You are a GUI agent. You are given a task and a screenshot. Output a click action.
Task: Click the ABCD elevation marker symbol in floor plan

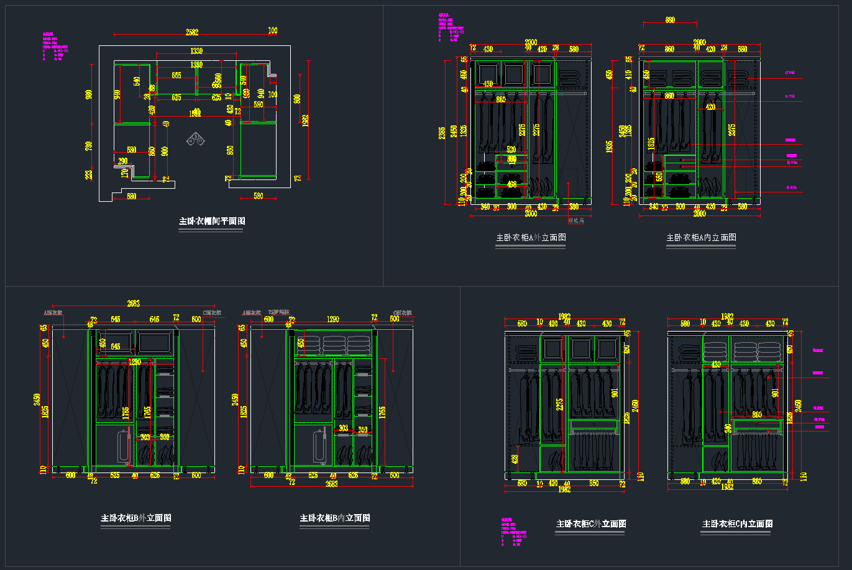point(196,140)
